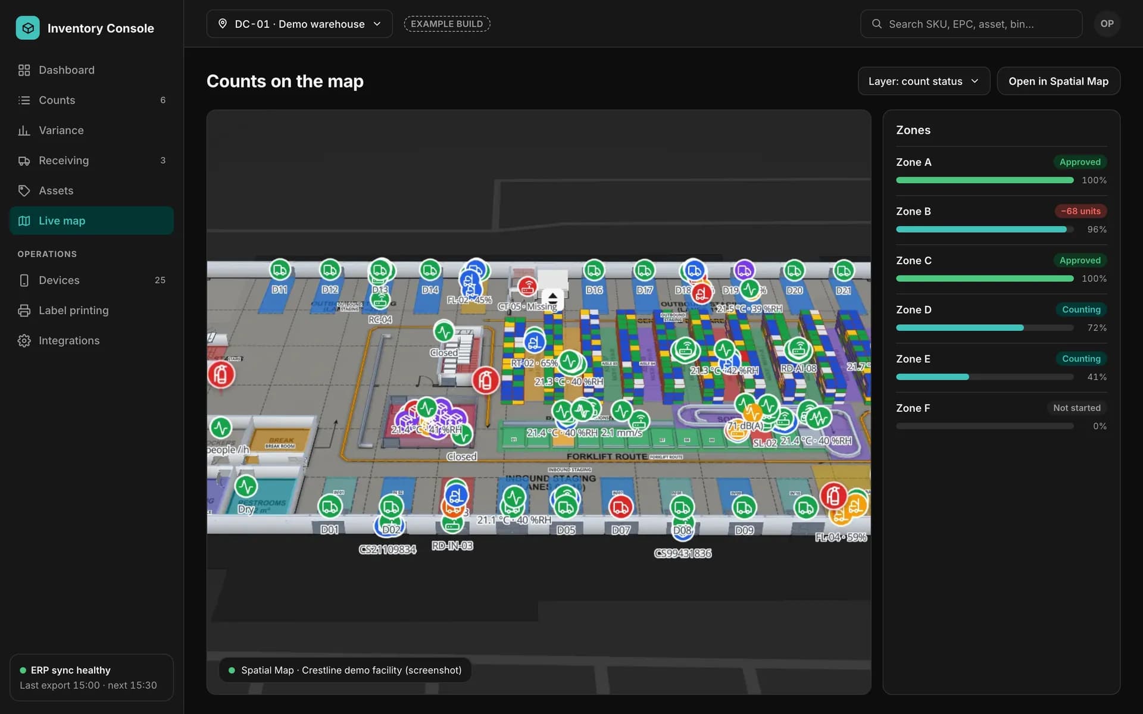
Task: Click Zone E's 41% progress bar
Action: click(985, 377)
